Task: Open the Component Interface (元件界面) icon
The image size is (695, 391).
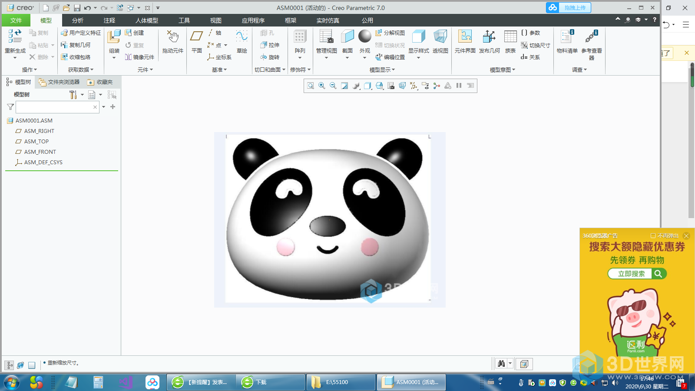Action: pyautogui.click(x=465, y=36)
